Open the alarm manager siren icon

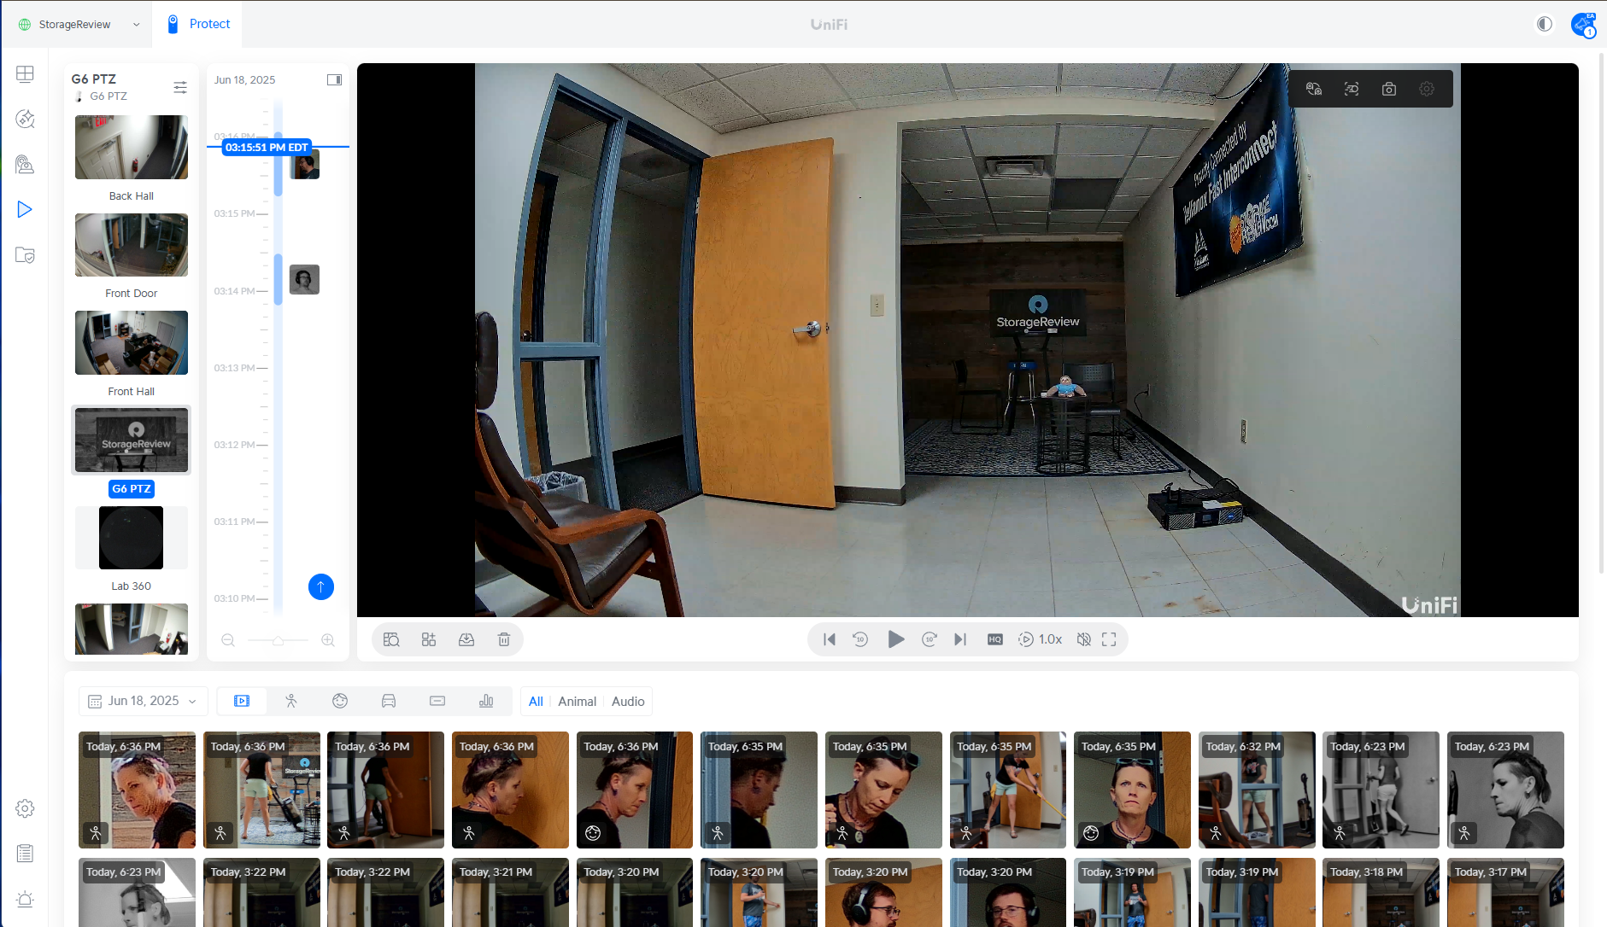point(25,899)
